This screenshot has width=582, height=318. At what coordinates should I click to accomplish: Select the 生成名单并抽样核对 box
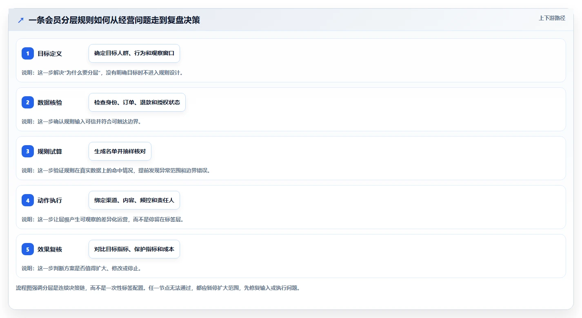coord(120,151)
